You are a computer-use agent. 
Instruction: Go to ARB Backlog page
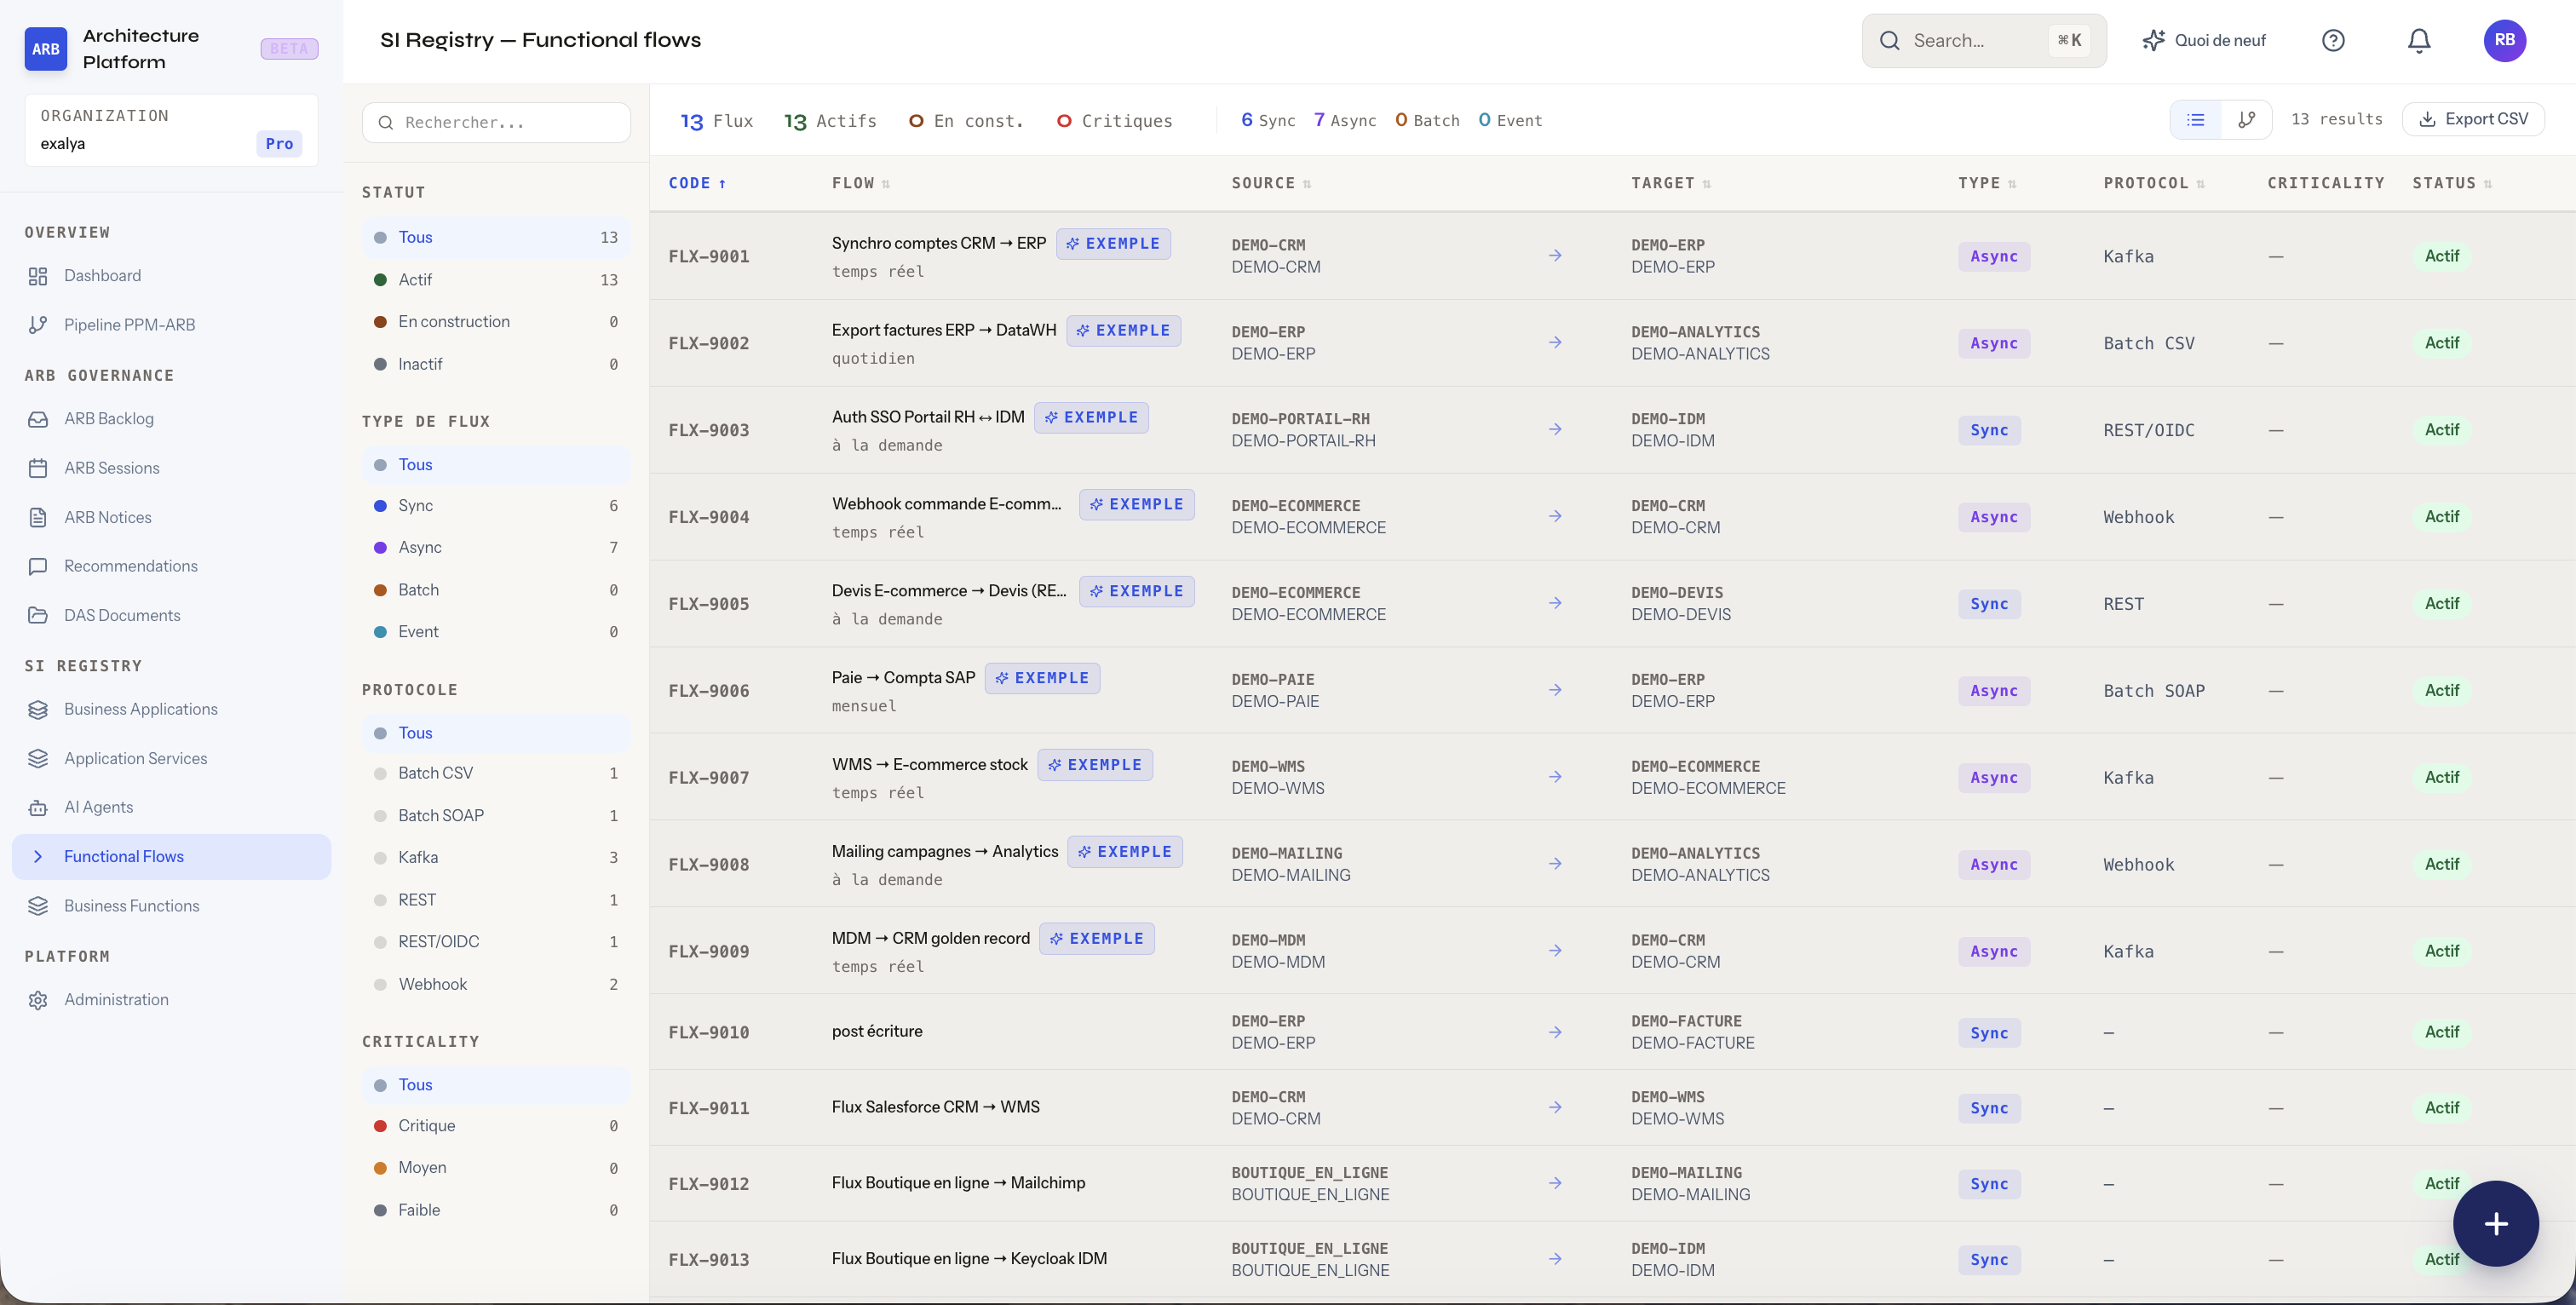click(x=171, y=419)
